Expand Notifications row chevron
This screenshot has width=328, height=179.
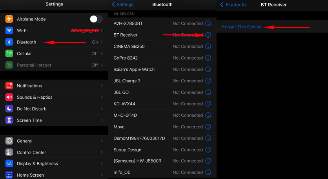point(102,86)
